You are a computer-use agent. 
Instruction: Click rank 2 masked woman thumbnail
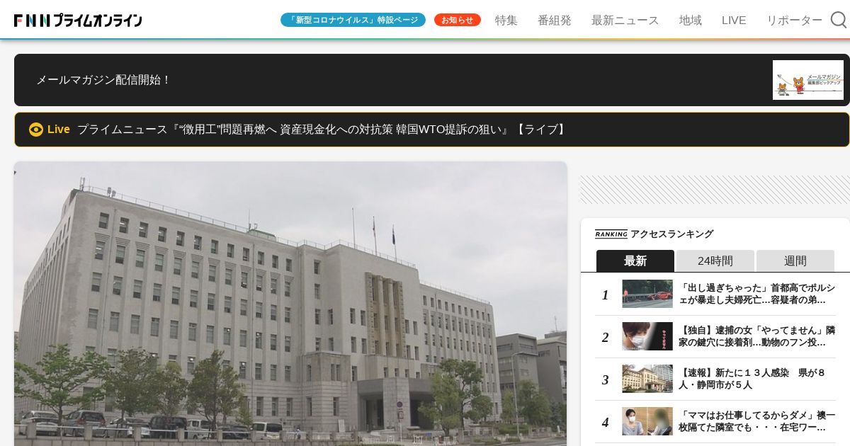pyautogui.click(x=647, y=336)
